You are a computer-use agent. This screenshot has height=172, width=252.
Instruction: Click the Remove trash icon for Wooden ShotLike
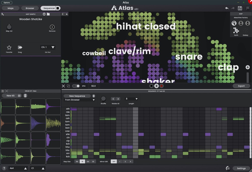coord(52,27)
